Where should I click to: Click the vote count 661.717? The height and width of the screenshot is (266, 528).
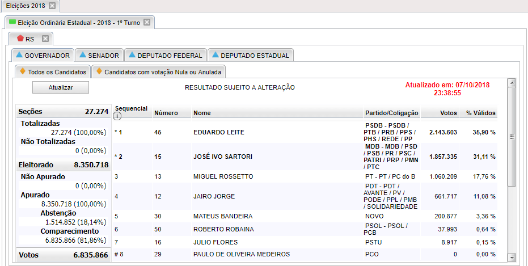coord(446,196)
